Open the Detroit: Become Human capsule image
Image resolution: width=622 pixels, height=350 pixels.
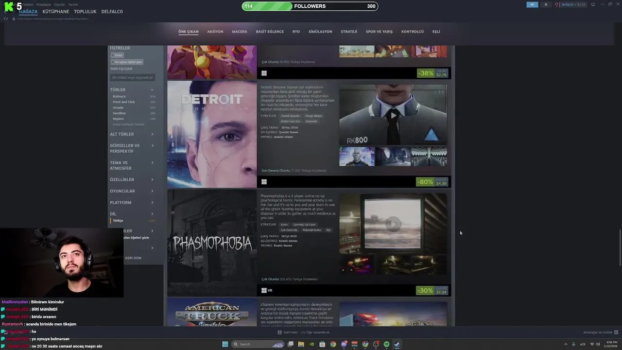(x=212, y=134)
